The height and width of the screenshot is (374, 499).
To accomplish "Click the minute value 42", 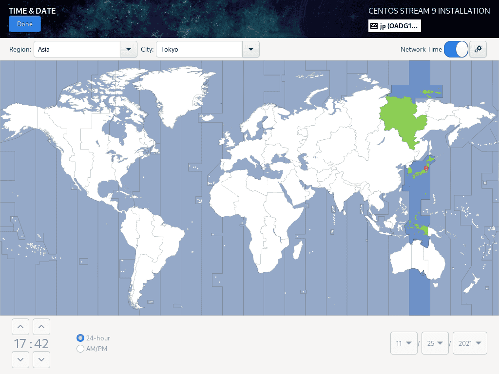I will click(x=41, y=344).
